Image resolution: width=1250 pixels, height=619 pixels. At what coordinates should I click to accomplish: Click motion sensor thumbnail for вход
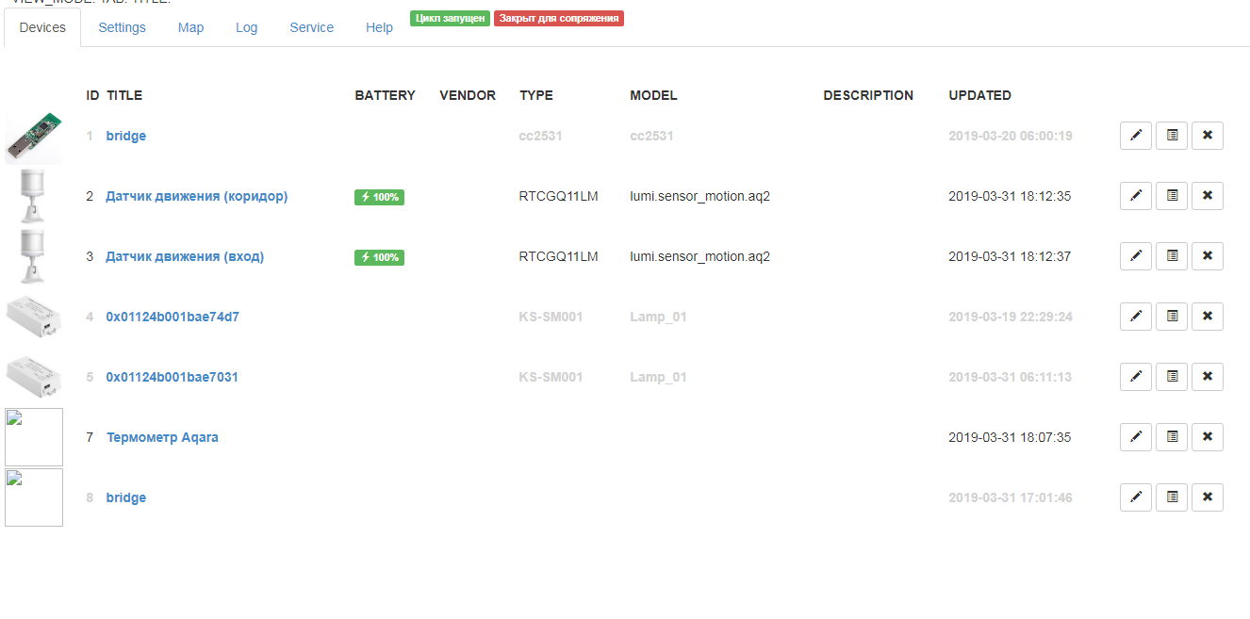pyautogui.click(x=34, y=256)
